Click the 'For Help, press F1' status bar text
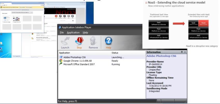 [67, 101]
